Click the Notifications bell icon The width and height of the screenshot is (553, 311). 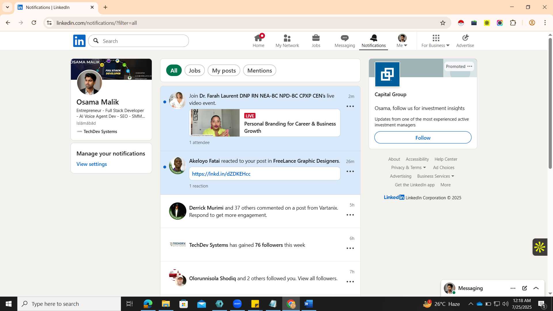[374, 41]
